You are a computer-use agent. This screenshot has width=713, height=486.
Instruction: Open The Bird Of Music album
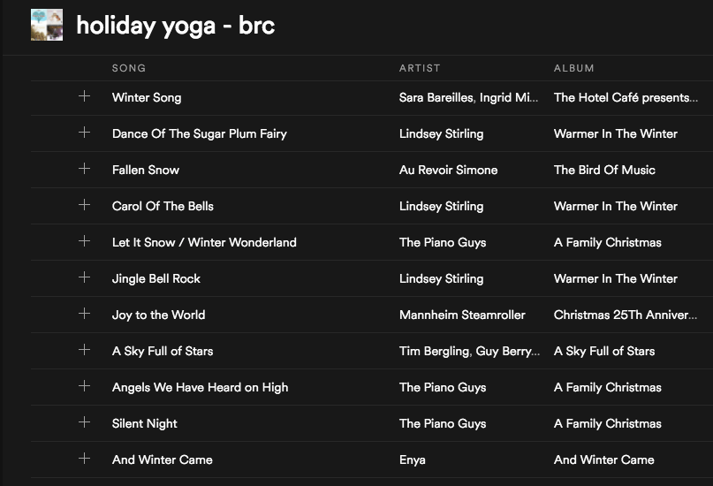click(x=604, y=170)
